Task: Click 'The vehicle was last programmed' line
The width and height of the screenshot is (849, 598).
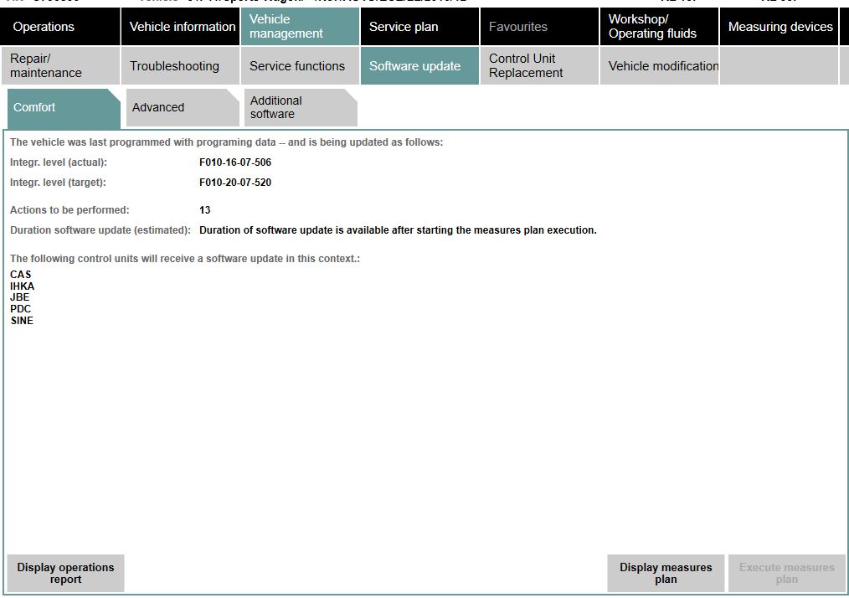Action: pos(226,142)
